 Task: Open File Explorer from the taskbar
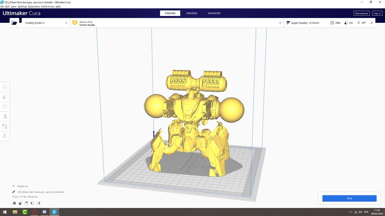coord(15,212)
